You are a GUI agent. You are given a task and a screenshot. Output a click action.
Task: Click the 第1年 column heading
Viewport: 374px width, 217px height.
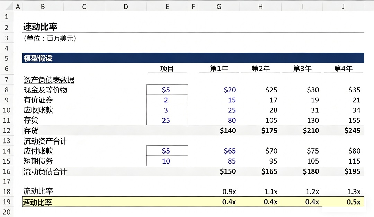point(219,69)
